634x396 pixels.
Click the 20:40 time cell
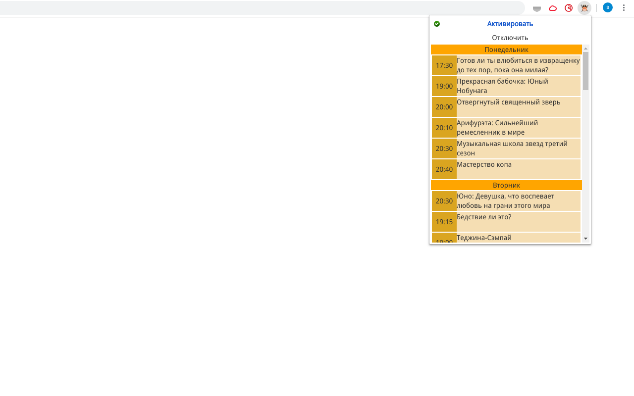pos(444,169)
